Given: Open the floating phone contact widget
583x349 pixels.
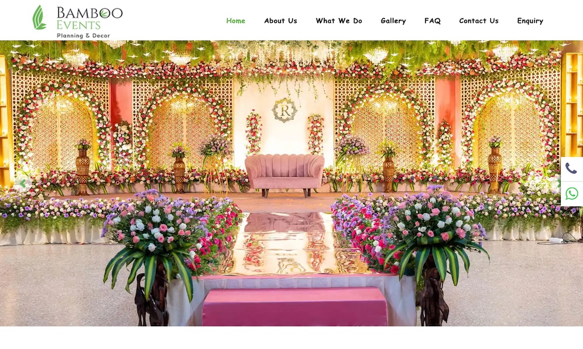Looking at the screenshot, I should point(572,169).
